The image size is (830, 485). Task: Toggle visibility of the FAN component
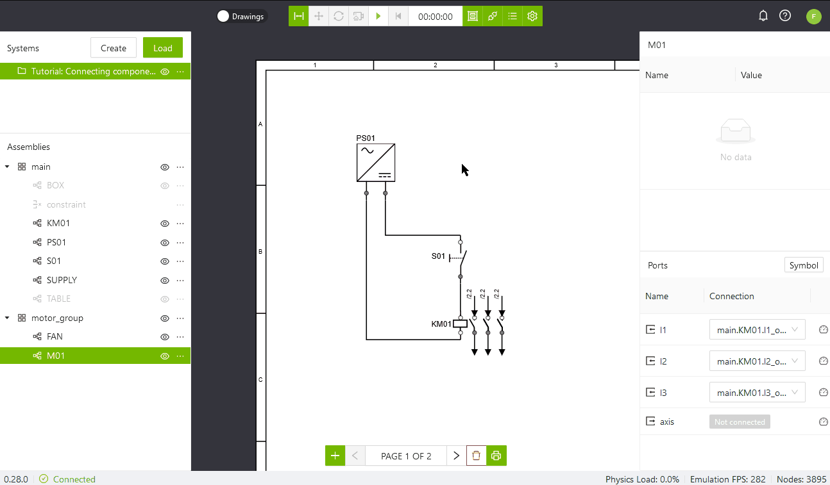click(165, 337)
